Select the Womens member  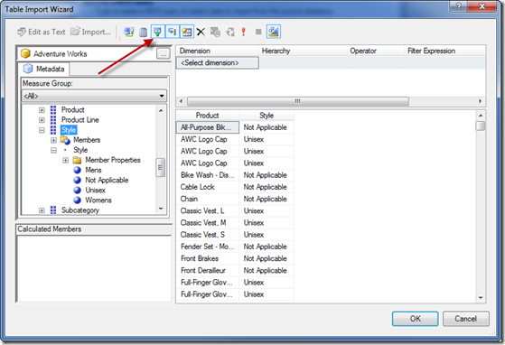coord(98,200)
